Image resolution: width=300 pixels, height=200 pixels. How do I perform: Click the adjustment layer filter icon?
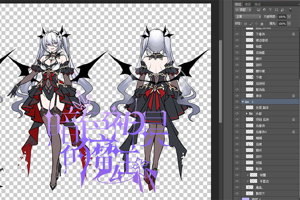tap(264, 10)
